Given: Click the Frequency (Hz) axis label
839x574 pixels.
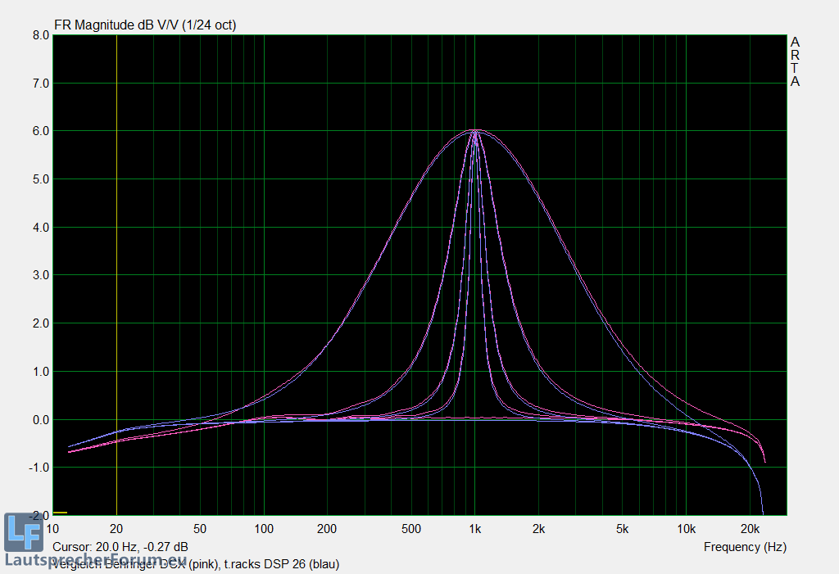Looking at the screenshot, I should coord(745,546).
